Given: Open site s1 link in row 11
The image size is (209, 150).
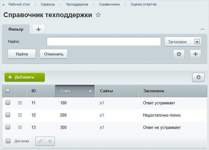Looking at the screenshot, I should 102,103.
